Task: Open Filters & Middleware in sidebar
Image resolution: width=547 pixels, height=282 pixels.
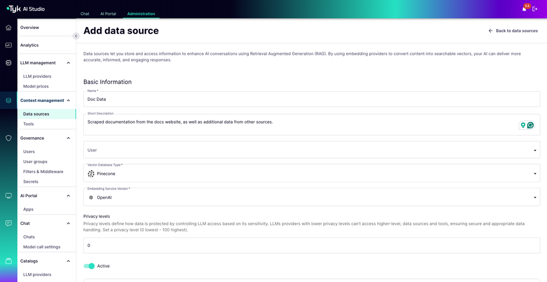Action: 43,172
